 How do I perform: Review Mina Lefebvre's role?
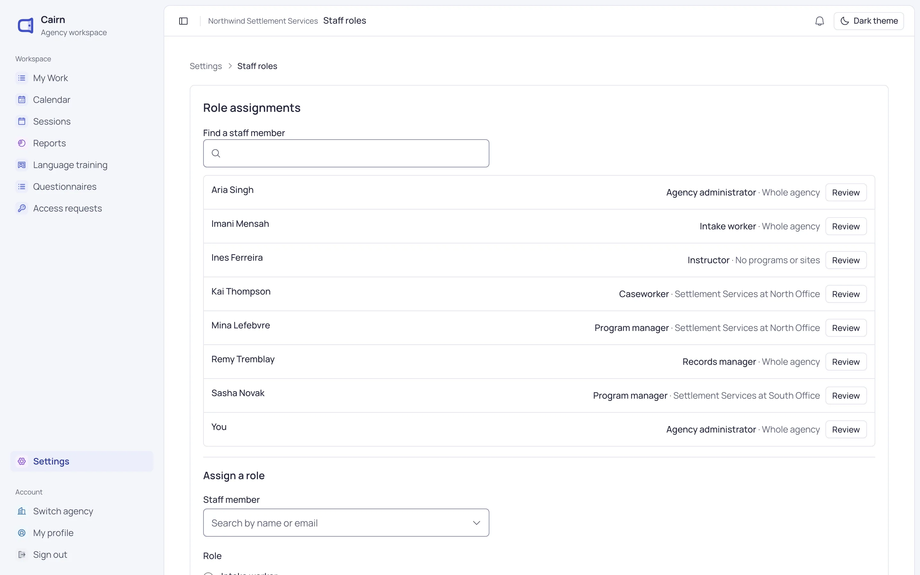846,328
